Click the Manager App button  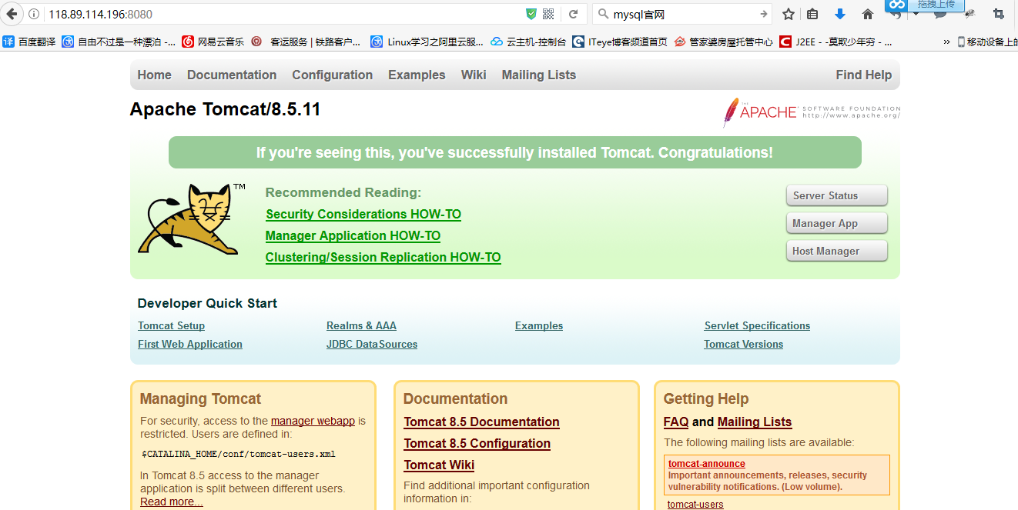tap(836, 223)
